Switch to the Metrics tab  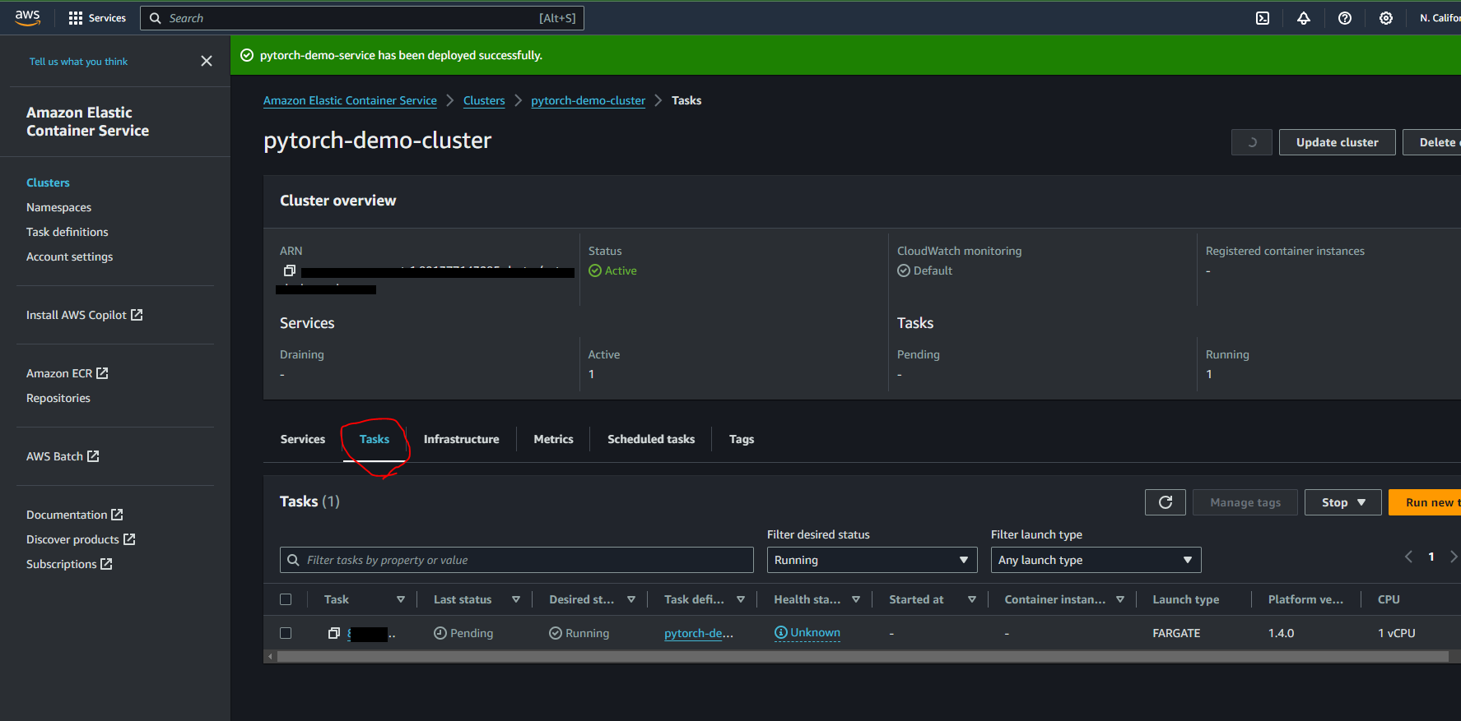pos(553,439)
